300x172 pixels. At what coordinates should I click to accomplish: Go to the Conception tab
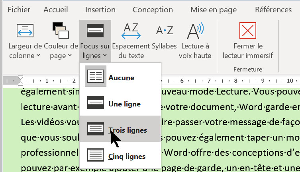(x=153, y=10)
